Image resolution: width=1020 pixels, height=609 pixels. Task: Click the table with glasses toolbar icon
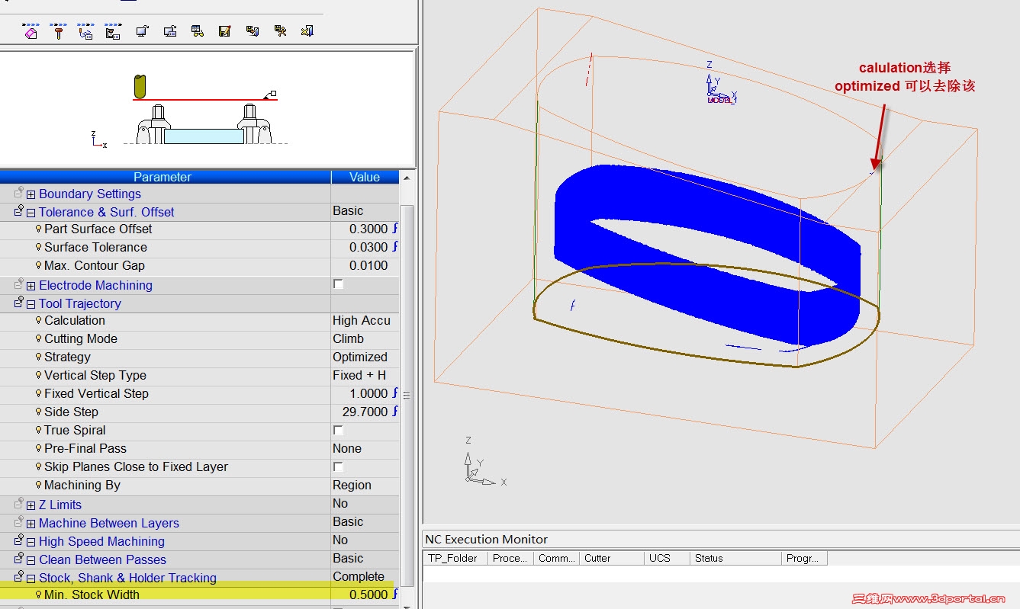pos(198,31)
